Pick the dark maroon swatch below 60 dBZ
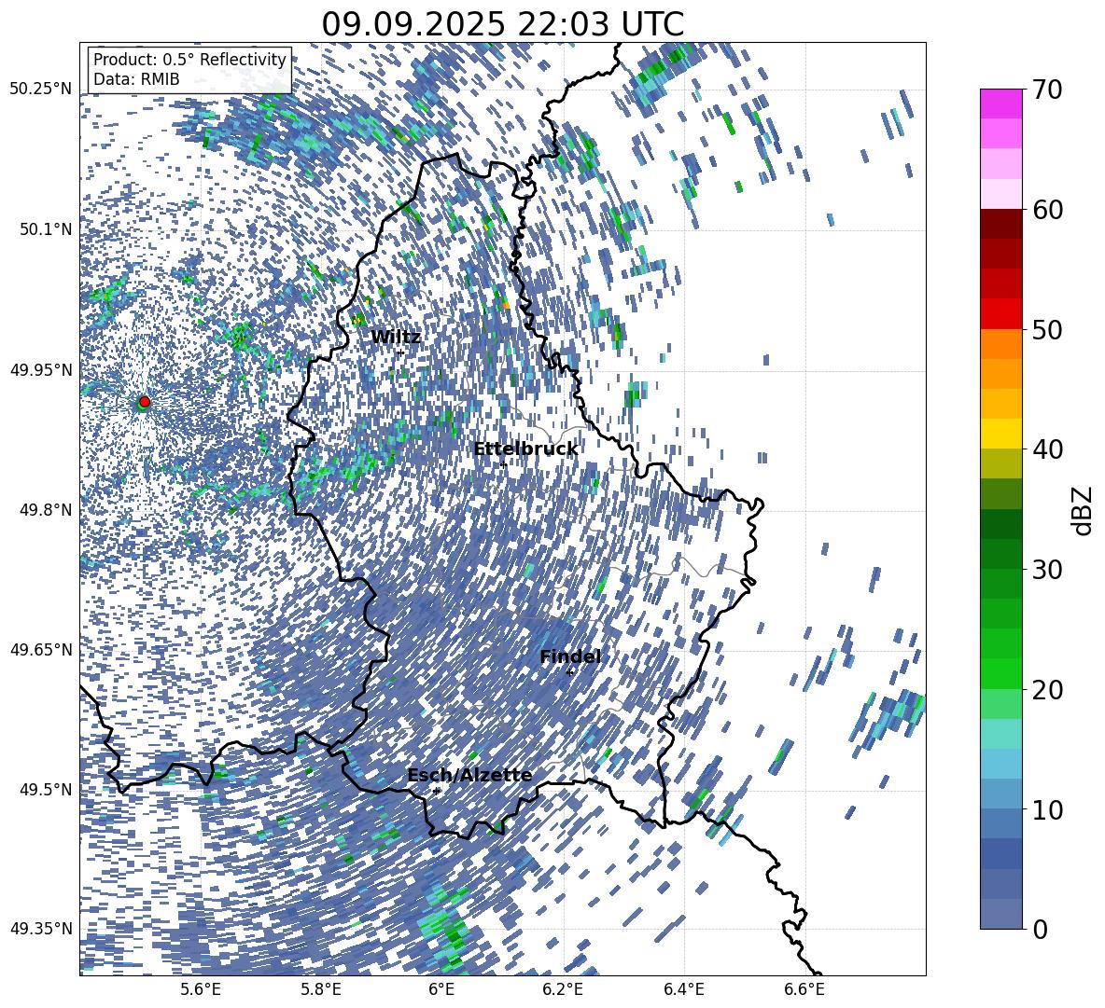 [x=1000, y=224]
